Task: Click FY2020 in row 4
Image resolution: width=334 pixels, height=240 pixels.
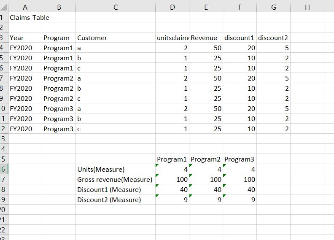Action: point(25,48)
